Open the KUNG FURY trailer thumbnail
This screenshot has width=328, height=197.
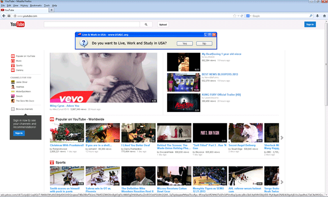click(x=183, y=103)
